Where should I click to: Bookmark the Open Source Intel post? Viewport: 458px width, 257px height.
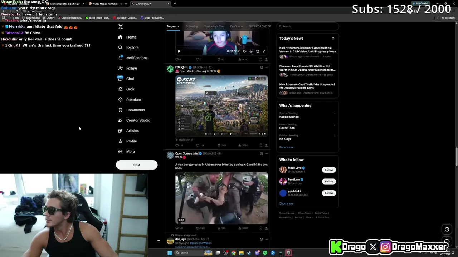[x=261, y=228]
